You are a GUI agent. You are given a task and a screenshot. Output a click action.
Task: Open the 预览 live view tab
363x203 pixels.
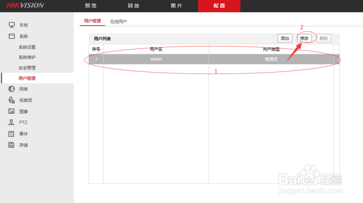[90, 6]
